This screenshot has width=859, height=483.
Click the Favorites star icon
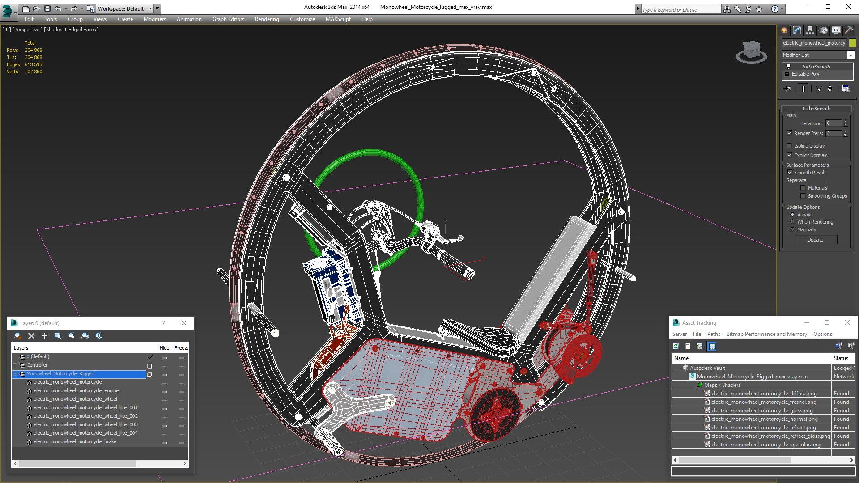pyautogui.click(x=759, y=9)
